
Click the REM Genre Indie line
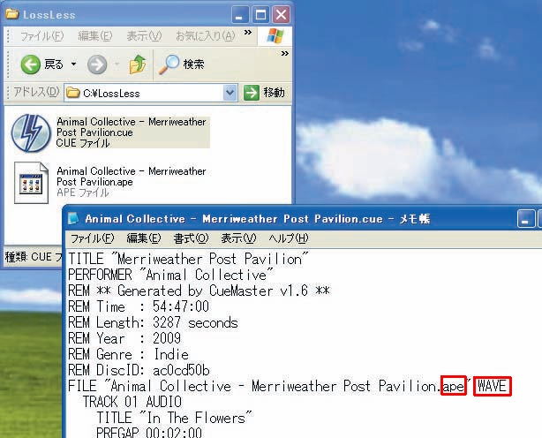pos(128,354)
